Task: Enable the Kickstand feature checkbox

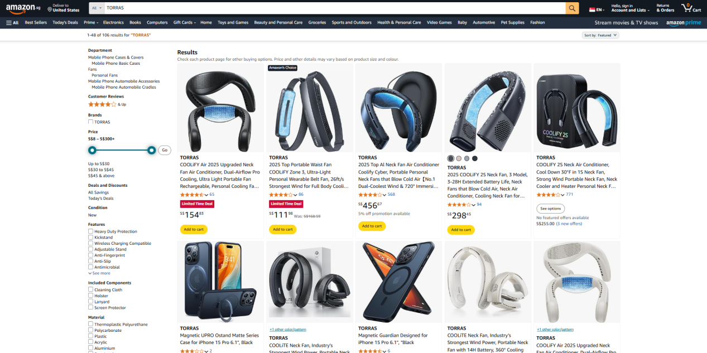Action: coord(90,238)
